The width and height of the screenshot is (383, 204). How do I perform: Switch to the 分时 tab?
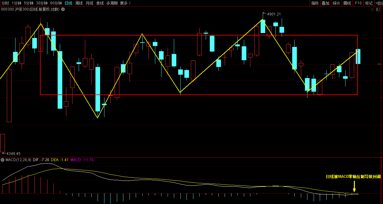pos(5,3)
